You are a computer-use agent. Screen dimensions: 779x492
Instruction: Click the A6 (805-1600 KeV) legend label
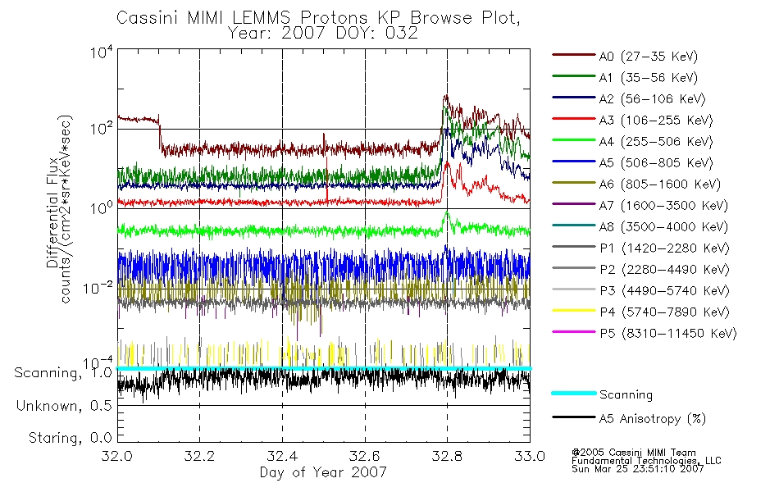point(660,184)
